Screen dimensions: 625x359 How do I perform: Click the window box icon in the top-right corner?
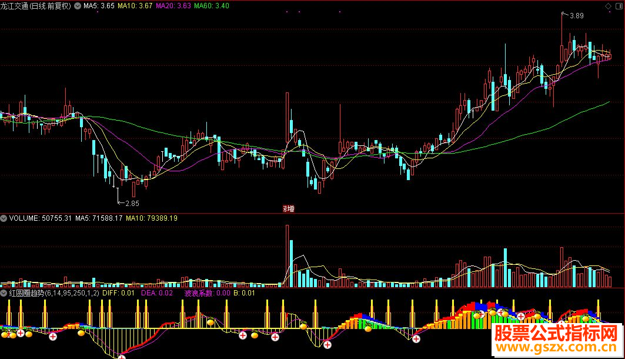pos(619,6)
